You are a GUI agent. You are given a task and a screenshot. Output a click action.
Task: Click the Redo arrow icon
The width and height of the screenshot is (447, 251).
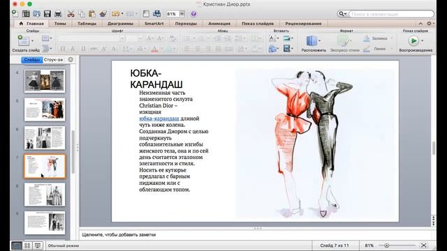130,14
